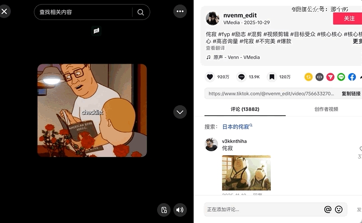Like the video with the heart icon
Viewport: 362px width, 223px height.
[210, 77]
